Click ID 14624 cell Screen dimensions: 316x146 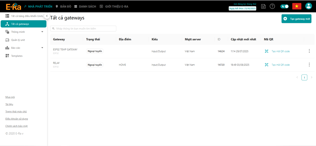pyautogui.click(x=221, y=51)
